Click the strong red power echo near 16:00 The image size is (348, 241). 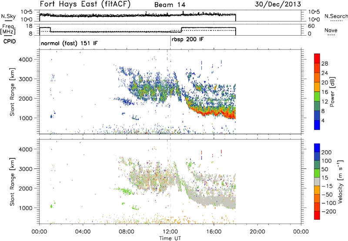(214, 113)
